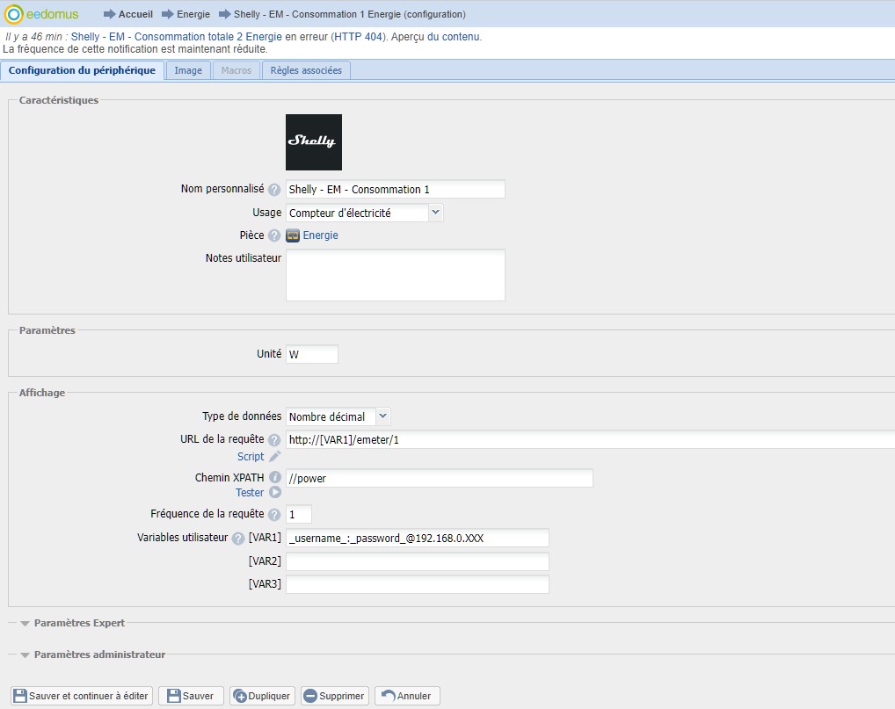895x709 pixels.
Task: Focus the Fréquence de la requête field
Action: [299, 515]
